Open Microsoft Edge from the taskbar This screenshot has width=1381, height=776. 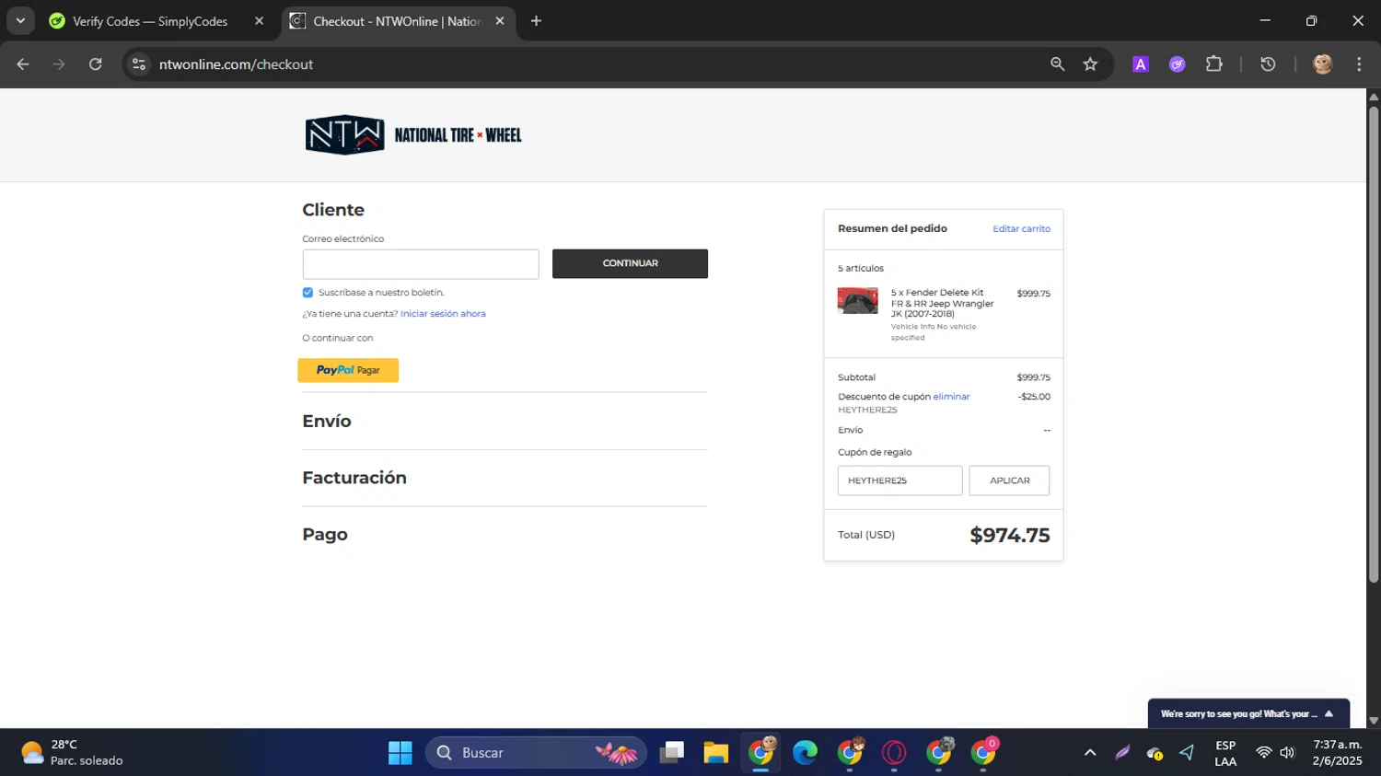(x=806, y=753)
